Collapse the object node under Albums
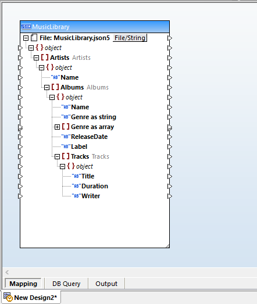The height and width of the screenshot is (304, 257). tap(52, 97)
